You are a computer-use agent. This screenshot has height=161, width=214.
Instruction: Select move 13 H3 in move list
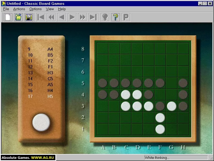point(40,73)
